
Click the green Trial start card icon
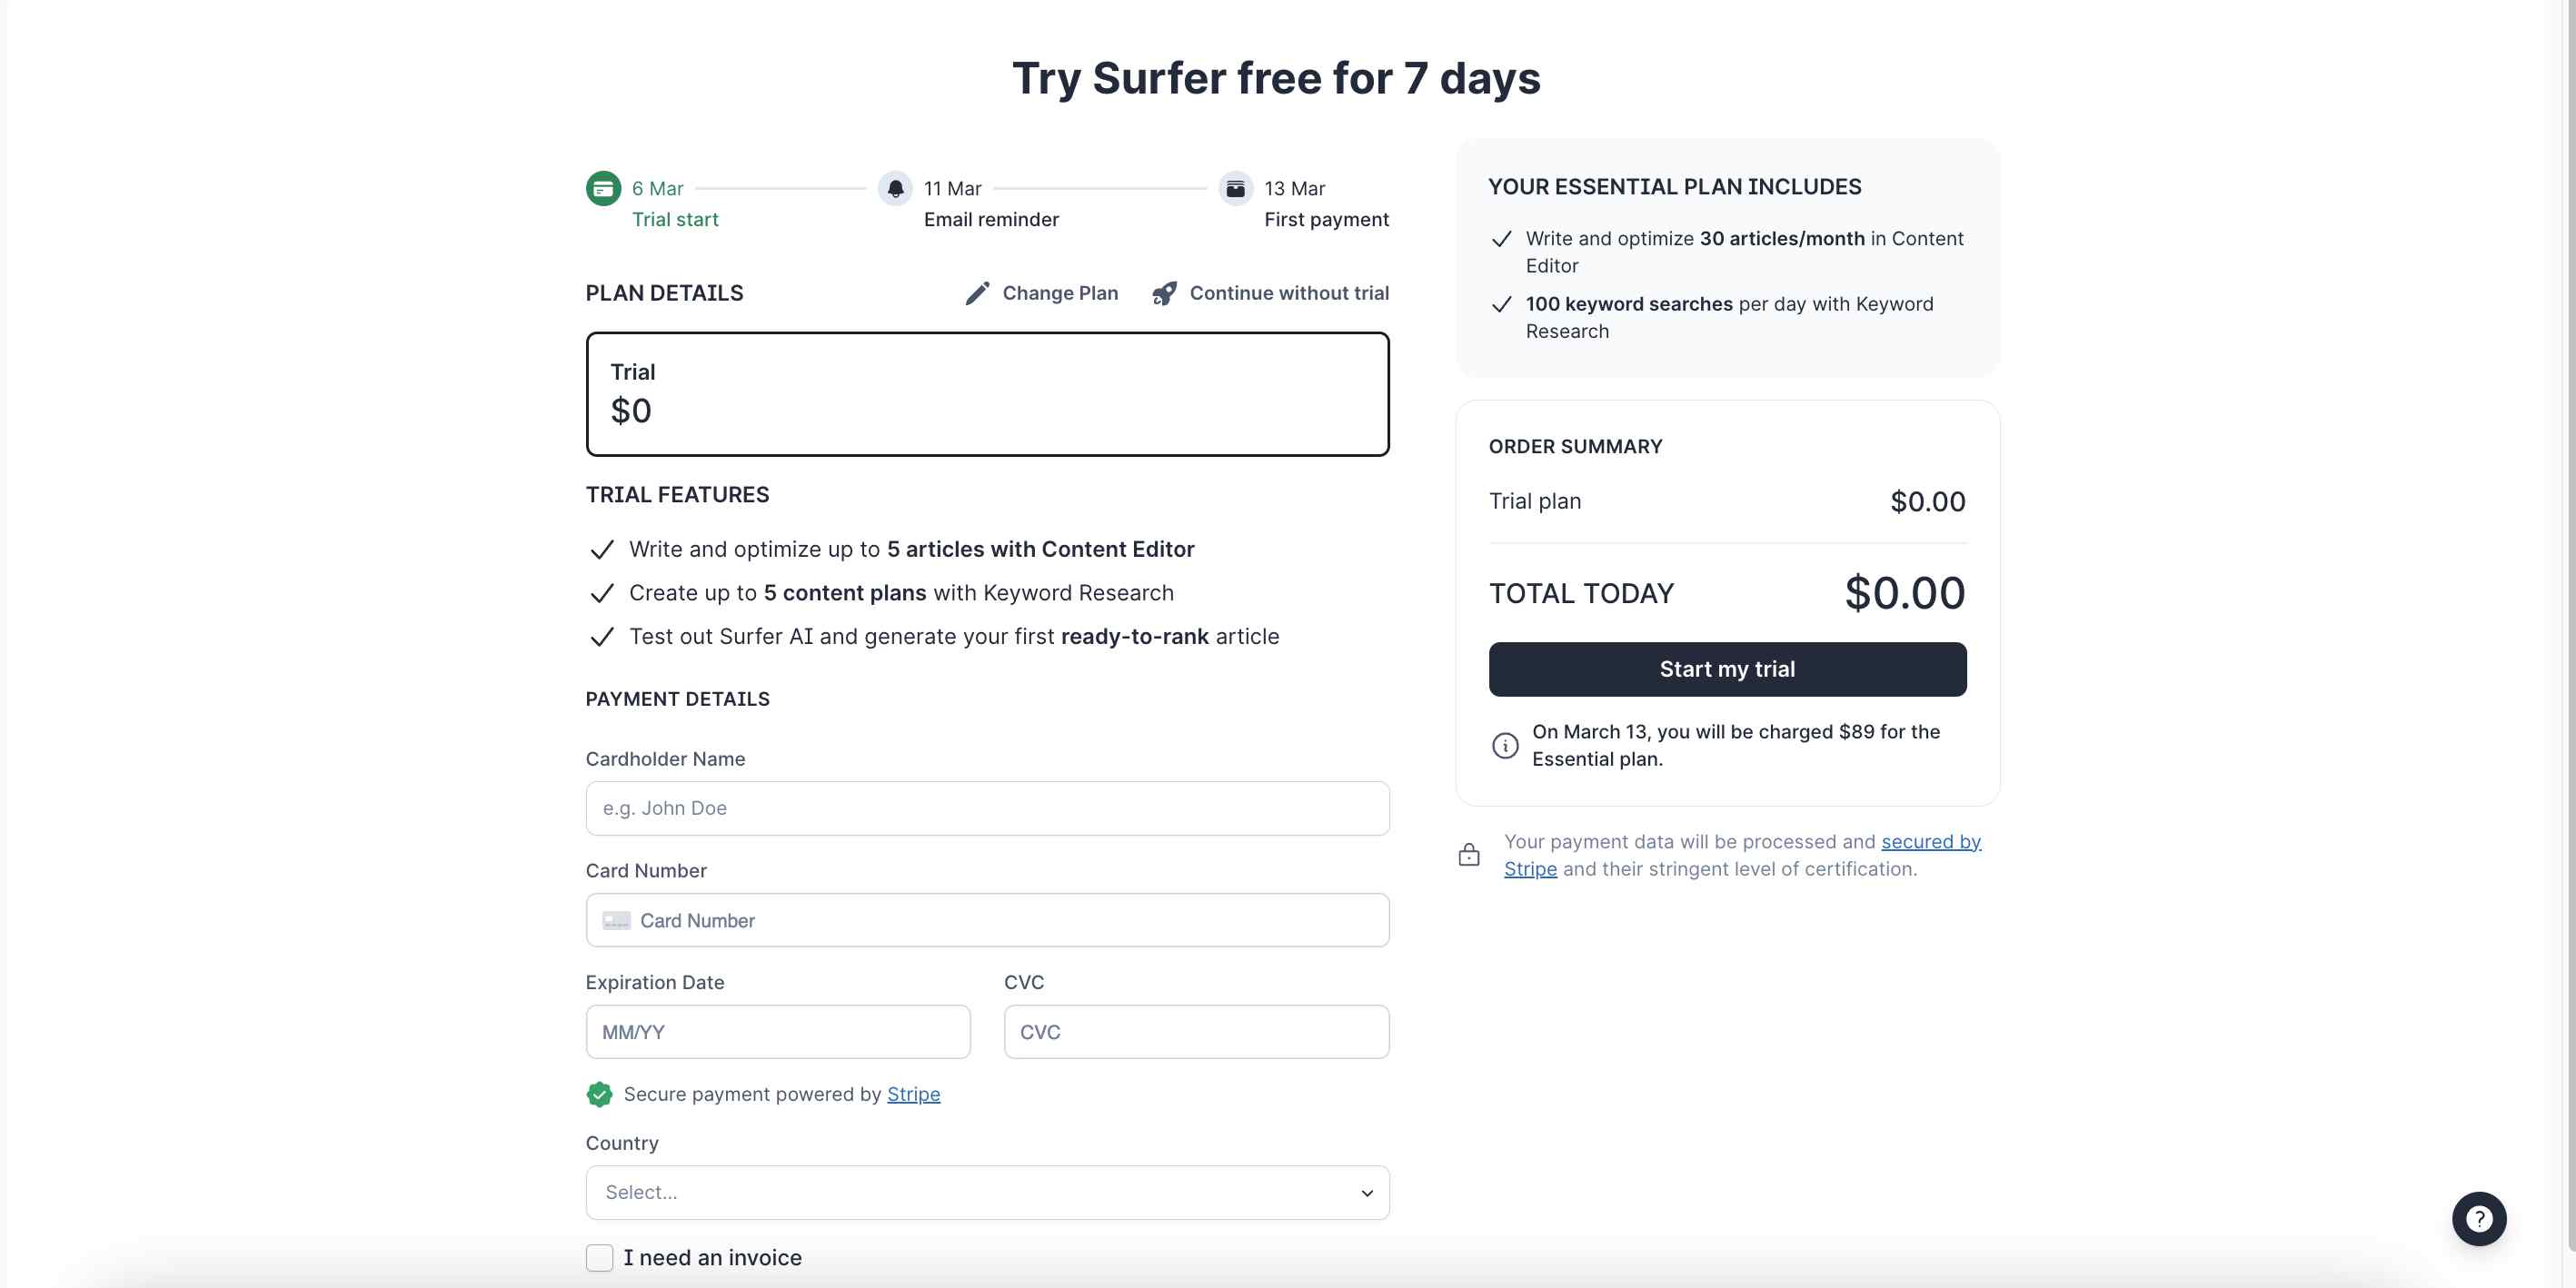(603, 188)
